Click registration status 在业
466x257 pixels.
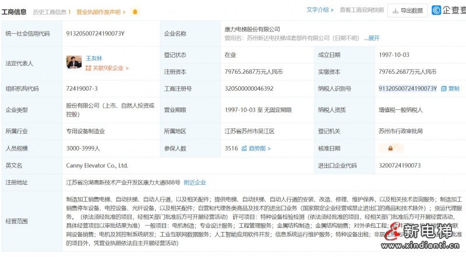click(230, 55)
